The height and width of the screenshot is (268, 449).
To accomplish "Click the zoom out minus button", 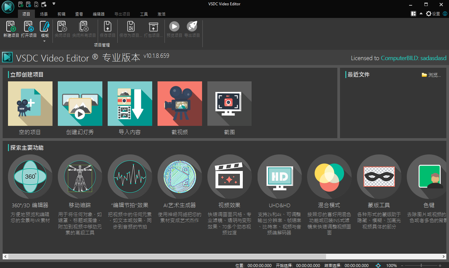I will click(x=402, y=266).
